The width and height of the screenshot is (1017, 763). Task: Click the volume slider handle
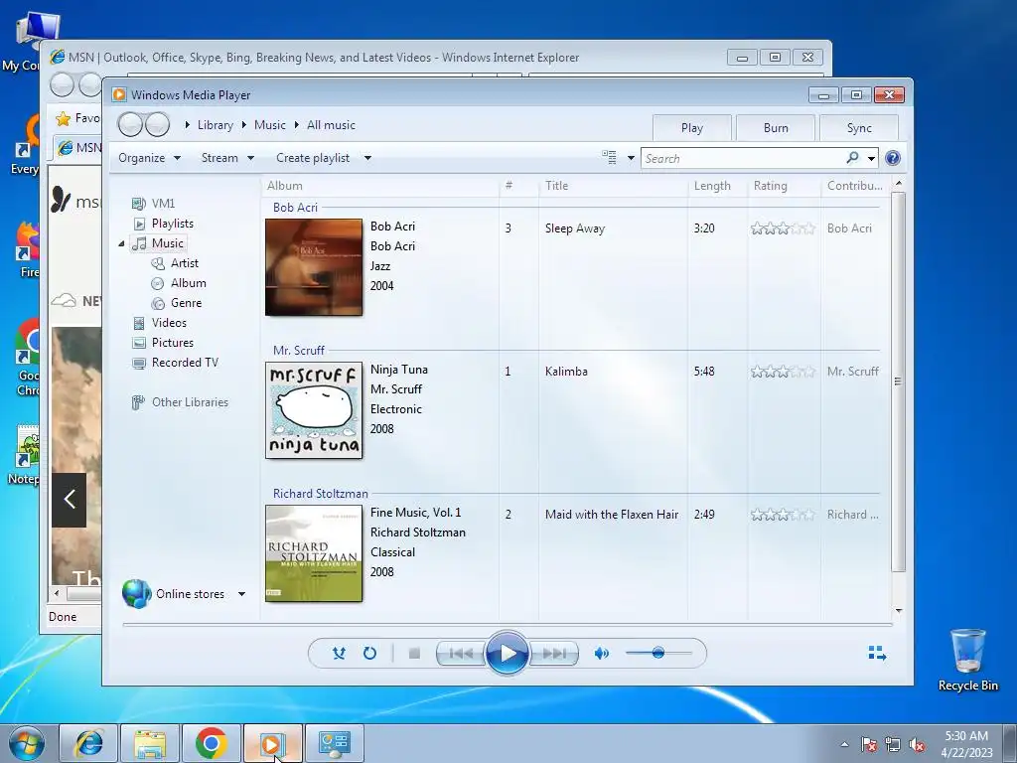(658, 653)
